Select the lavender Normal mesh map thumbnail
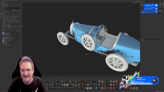The image size is (164, 92). pyautogui.click(x=3, y=32)
